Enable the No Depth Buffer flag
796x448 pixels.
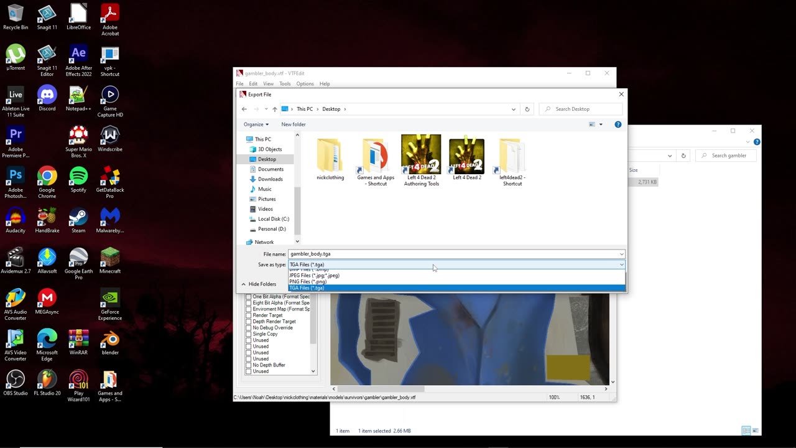(249, 365)
